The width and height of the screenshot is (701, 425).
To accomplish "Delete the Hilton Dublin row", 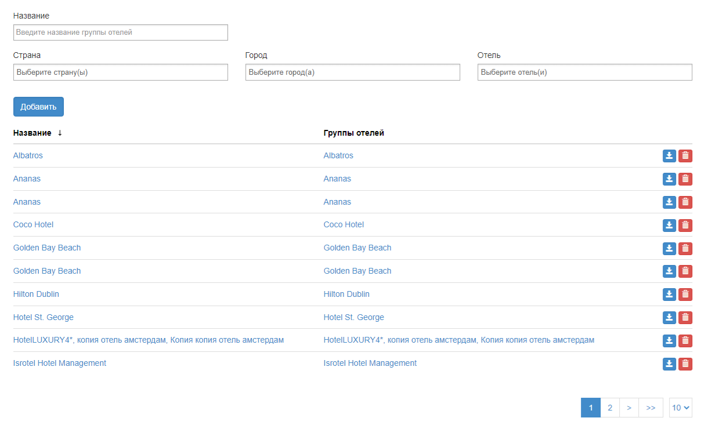I will (x=685, y=295).
